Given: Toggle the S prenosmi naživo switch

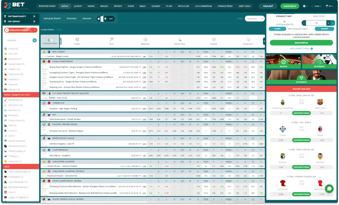Looking at the screenshot, I should click(50, 40).
